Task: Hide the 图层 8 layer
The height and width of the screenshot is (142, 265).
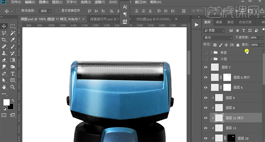Action: click(x=206, y=108)
